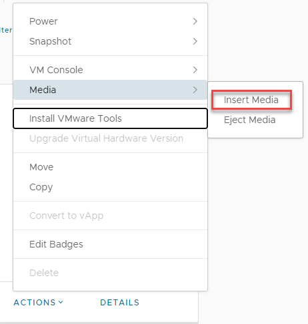The width and height of the screenshot is (308, 324).
Task: Open Edit Badges
Action: click(110, 244)
